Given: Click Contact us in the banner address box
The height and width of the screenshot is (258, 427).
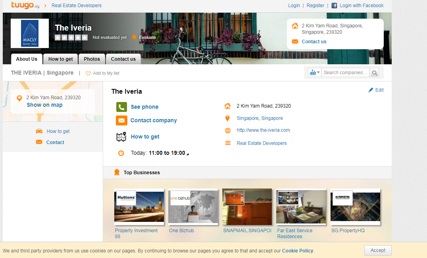Looking at the screenshot, I should (314, 41).
